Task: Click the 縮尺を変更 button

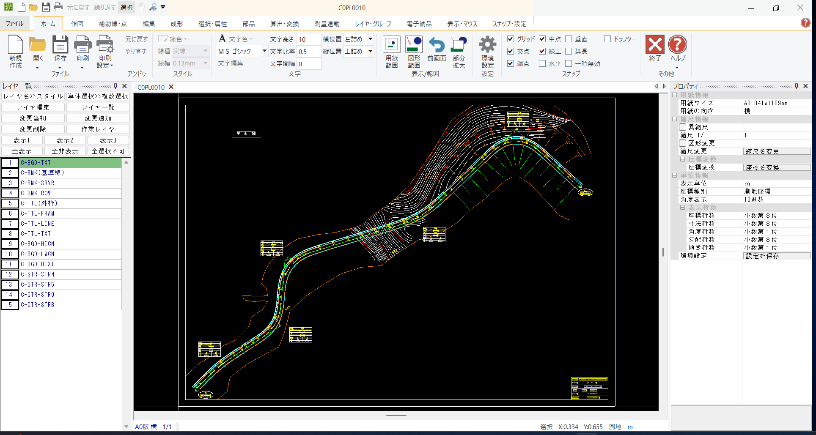Action: pos(776,151)
